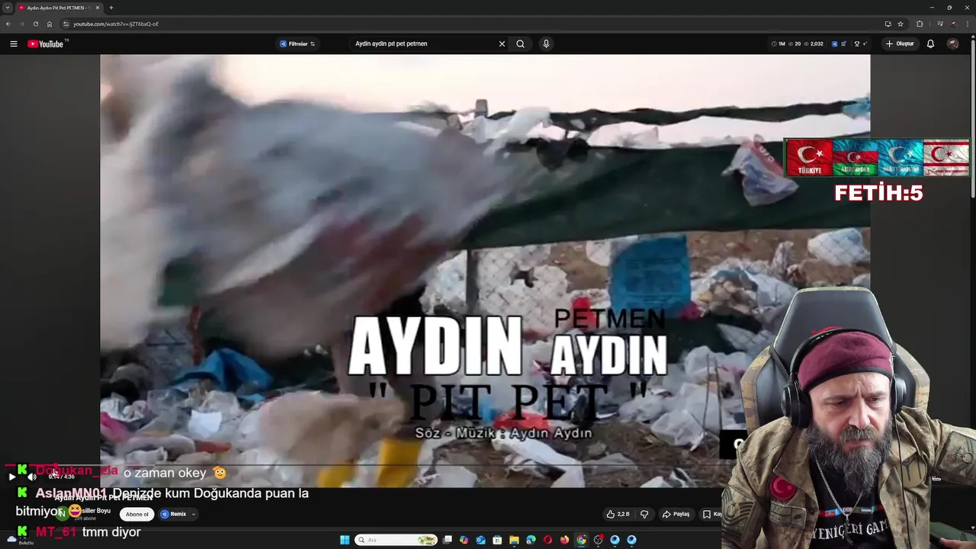
Task: Open Firefox from the taskbar
Action: tap(564, 540)
